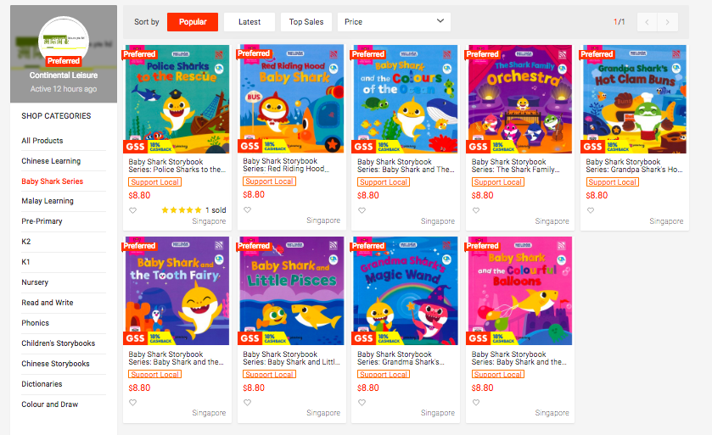Show All Products in shop
The image size is (712, 435).
[x=42, y=141]
